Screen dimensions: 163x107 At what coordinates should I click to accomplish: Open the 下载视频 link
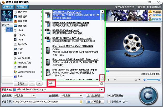pos(140,7)
